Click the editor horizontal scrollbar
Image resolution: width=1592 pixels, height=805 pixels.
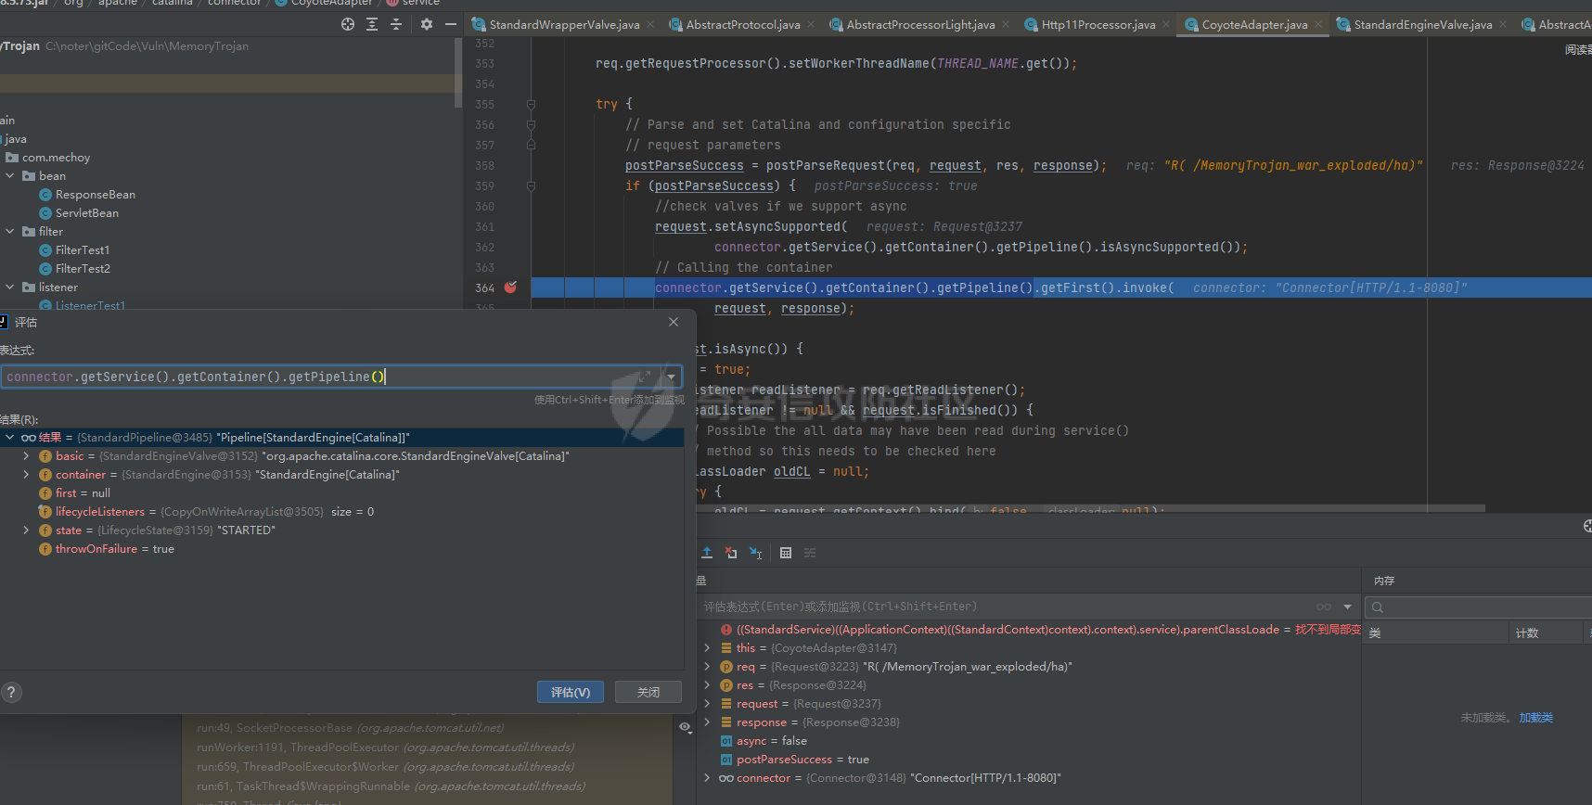coord(1090,508)
